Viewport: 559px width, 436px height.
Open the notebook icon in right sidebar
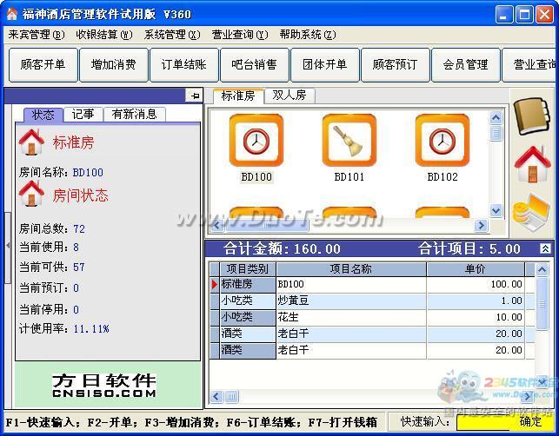[532, 116]
